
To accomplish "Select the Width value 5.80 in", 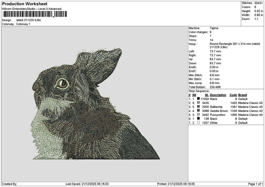I will pyautogui.click(x=258, y=15).
